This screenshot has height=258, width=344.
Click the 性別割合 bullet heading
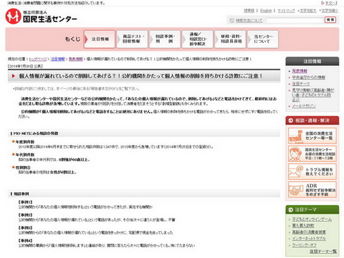23,168
